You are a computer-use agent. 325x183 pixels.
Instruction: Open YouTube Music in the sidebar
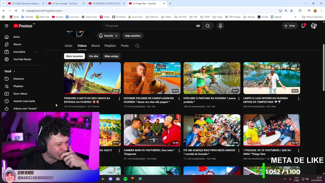(22, 59)
